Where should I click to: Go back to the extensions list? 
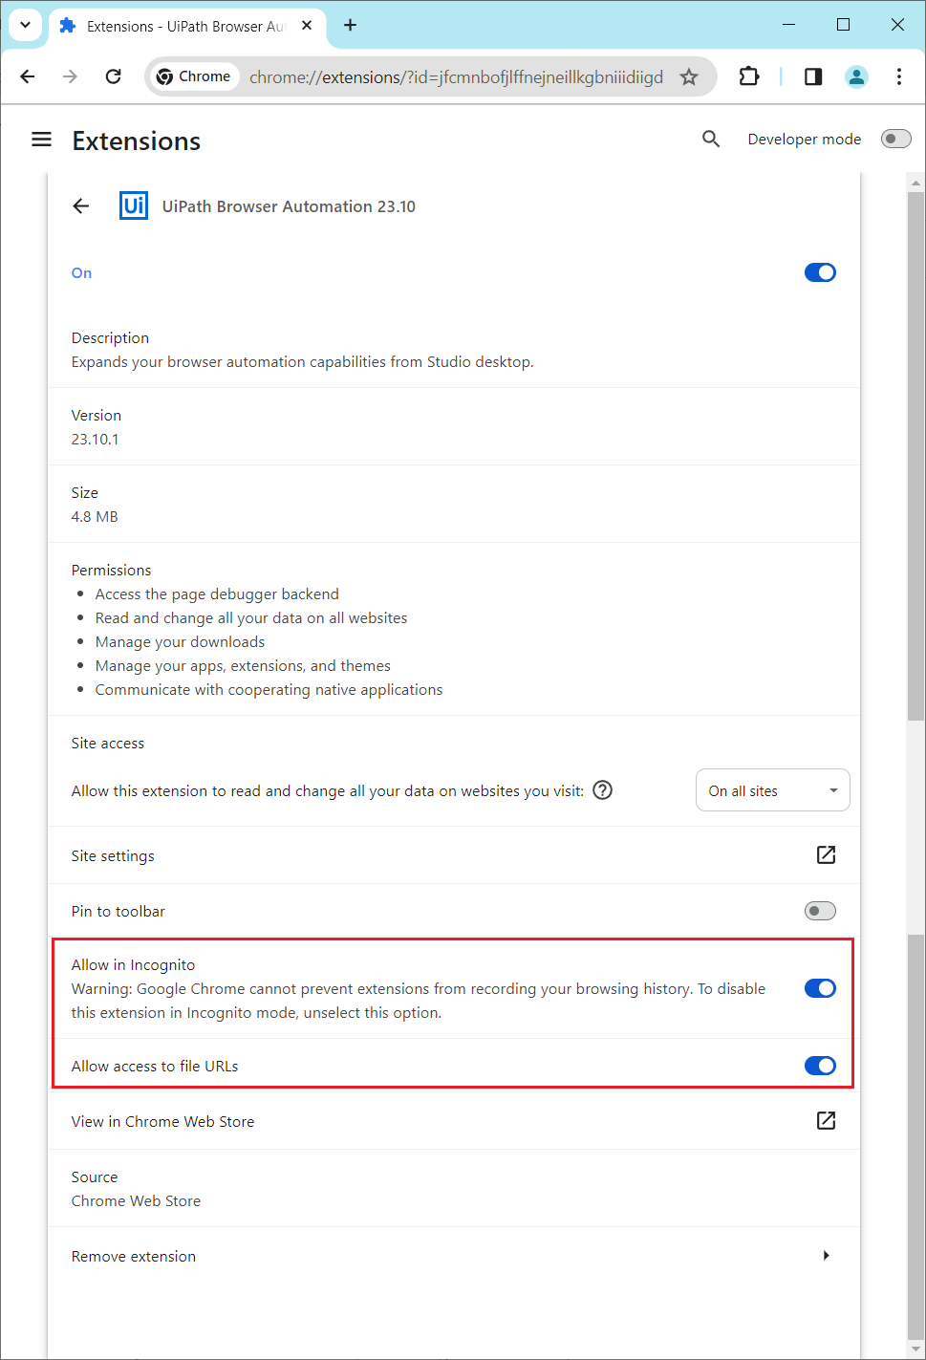pyautogui.click(x=81, y=206)
